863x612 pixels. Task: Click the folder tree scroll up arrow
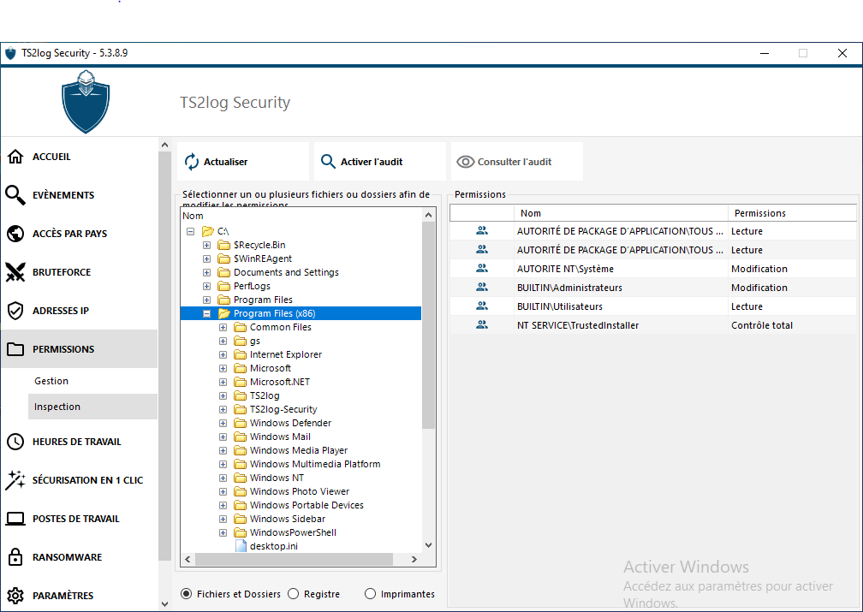(428, 215)
